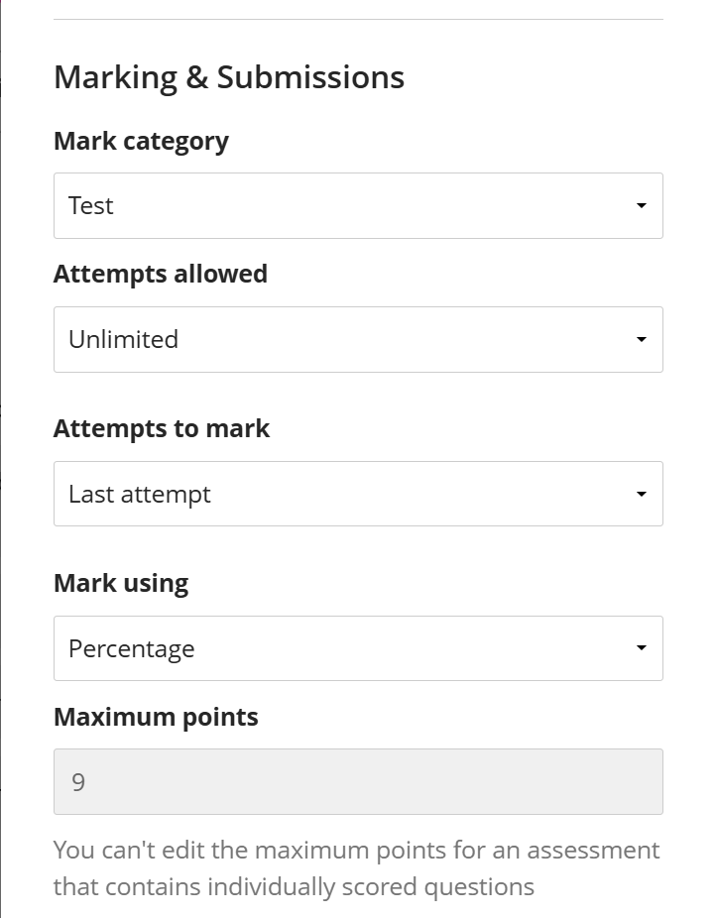715x918 pixels.
Task: Click the Marking & Submissions heading
Action: pyautogui.click(x=229, y=77)
